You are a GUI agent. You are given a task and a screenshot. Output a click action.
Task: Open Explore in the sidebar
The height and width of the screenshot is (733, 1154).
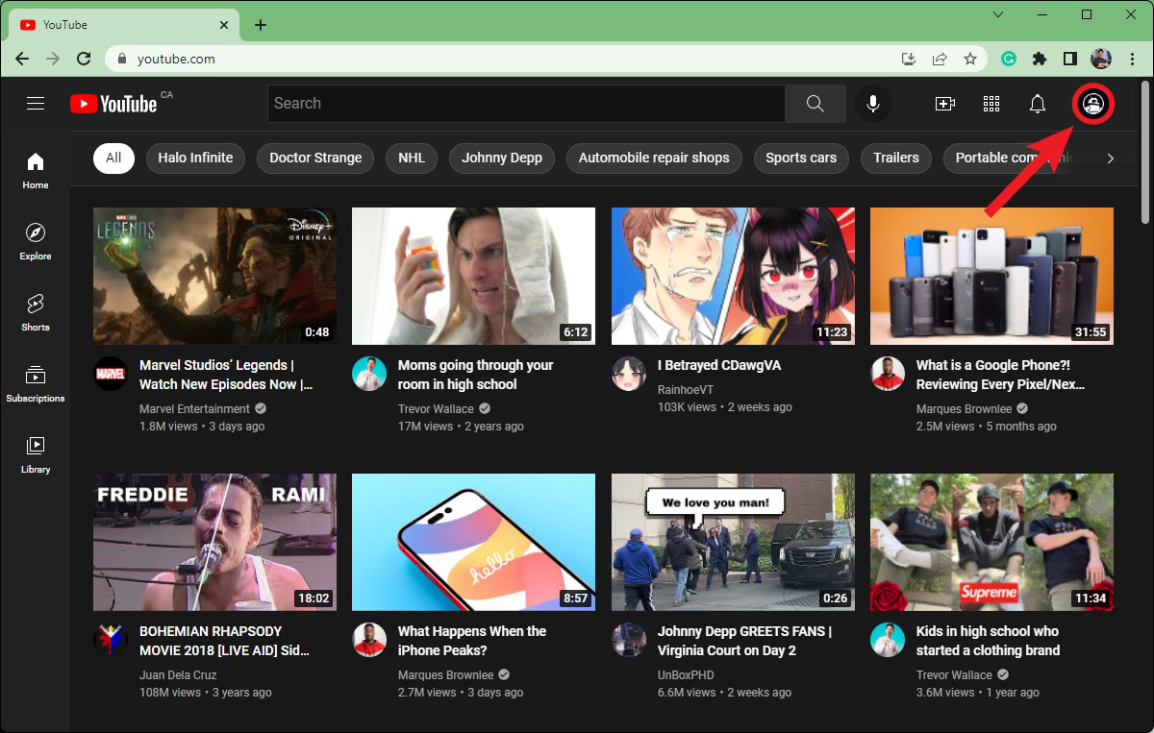(36, 241)
